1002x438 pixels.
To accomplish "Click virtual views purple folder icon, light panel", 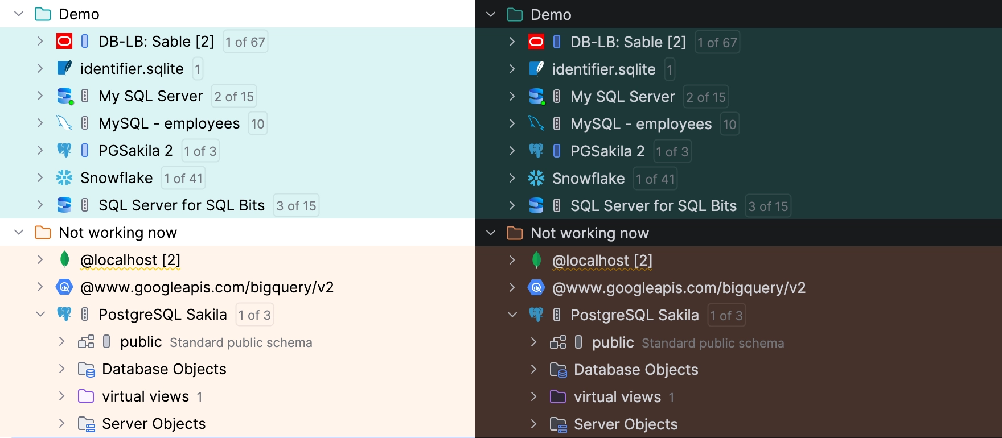I will tap(86, 396).
